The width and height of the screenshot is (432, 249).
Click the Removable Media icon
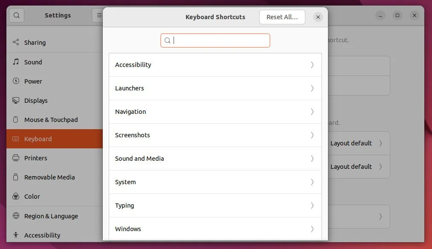pos(16,177)
